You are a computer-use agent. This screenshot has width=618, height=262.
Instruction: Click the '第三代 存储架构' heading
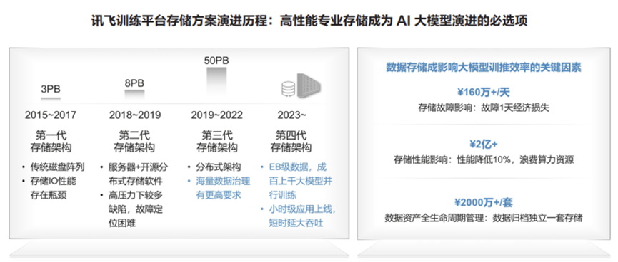click(216, 142)
